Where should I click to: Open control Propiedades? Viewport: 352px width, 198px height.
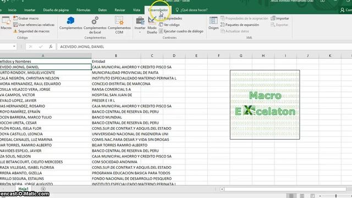pyautogui.click(x=170, y=18)
